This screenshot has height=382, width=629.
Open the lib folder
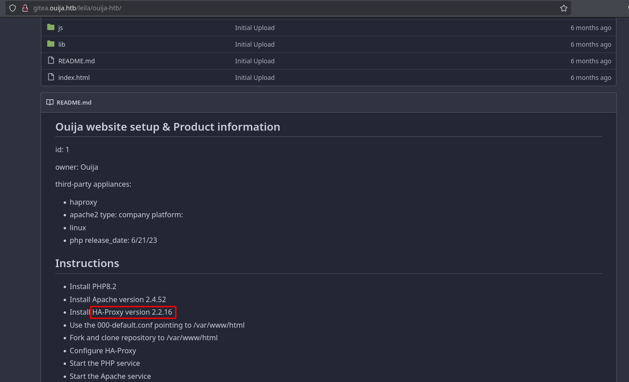62,44
